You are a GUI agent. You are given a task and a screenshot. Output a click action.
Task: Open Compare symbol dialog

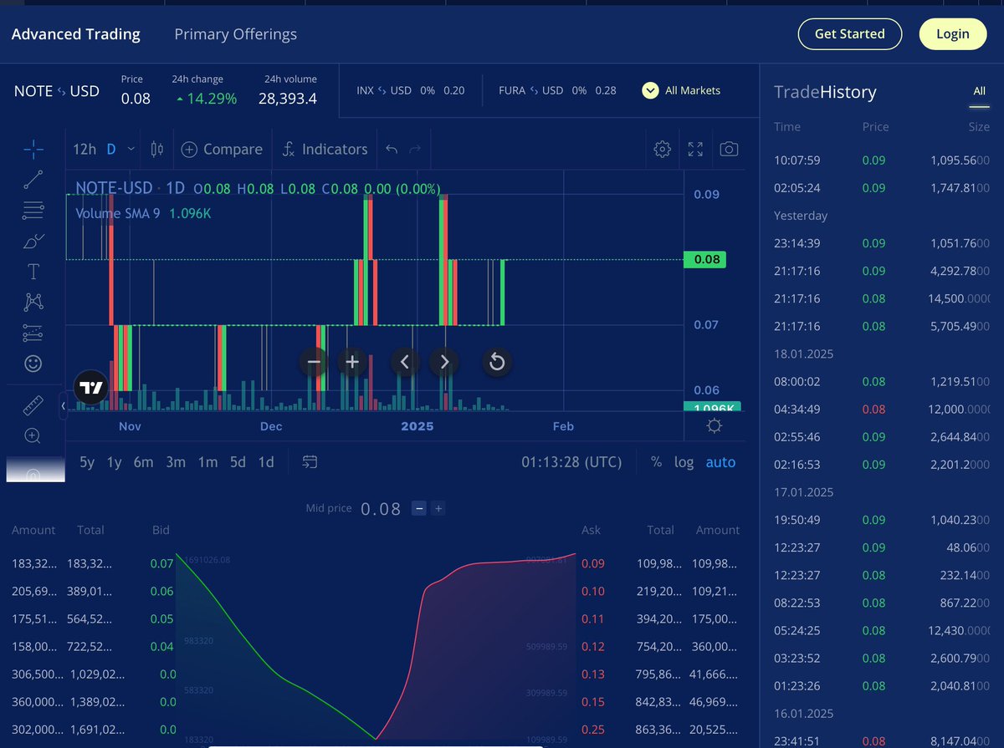tap(222, 150)
